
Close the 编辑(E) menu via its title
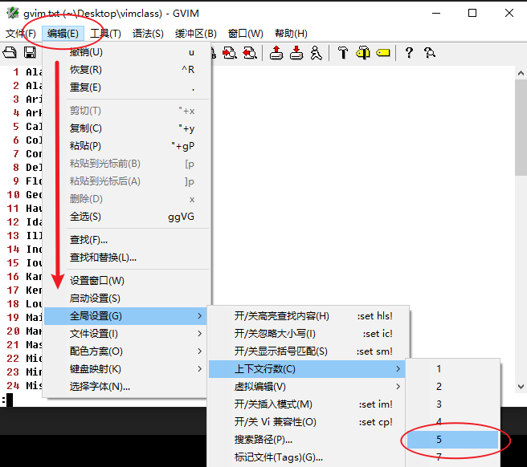(x=63, y=34)
